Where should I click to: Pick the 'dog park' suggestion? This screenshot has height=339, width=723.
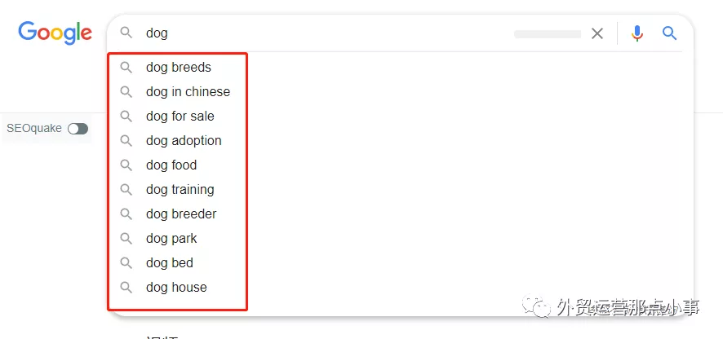click(171, 239)
